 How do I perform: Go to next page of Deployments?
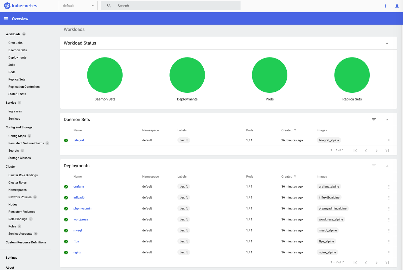click(x=376, y=262)
